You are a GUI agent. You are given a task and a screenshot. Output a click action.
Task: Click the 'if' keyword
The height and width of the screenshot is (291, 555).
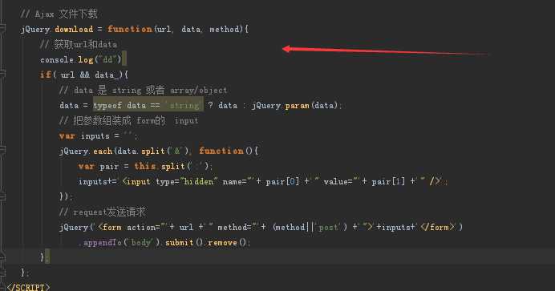pyautogui.click(x=45, y=75)
